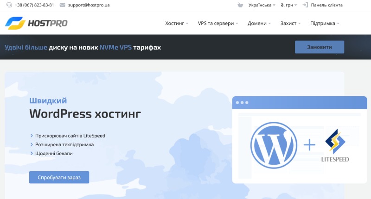Click the 'WordPress хостинг' heading
Viewport: 371px width, 199px height.
85,114
